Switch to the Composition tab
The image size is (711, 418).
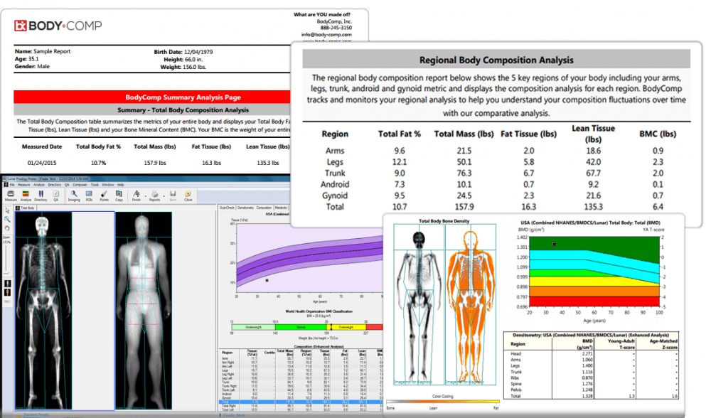point(264,208)
